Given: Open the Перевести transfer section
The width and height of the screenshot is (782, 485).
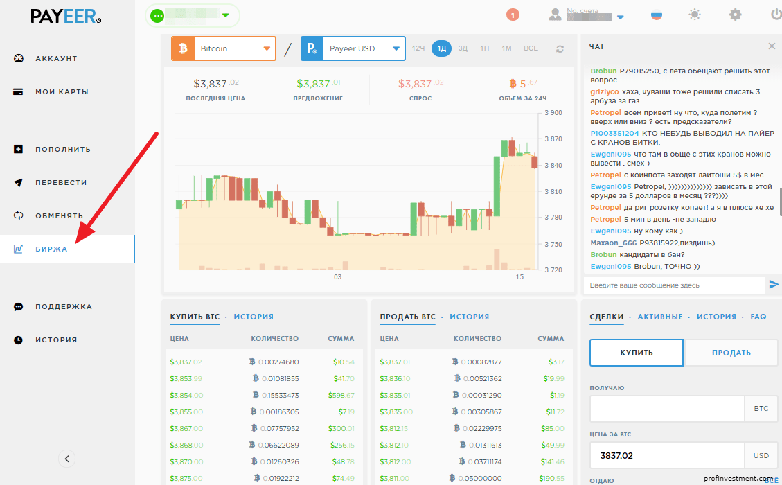Looking at the screenshot, I should (61, 183).
